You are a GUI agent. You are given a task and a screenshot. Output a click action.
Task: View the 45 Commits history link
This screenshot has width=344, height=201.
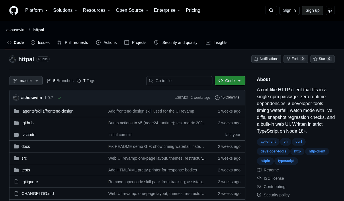click(227, 98)
